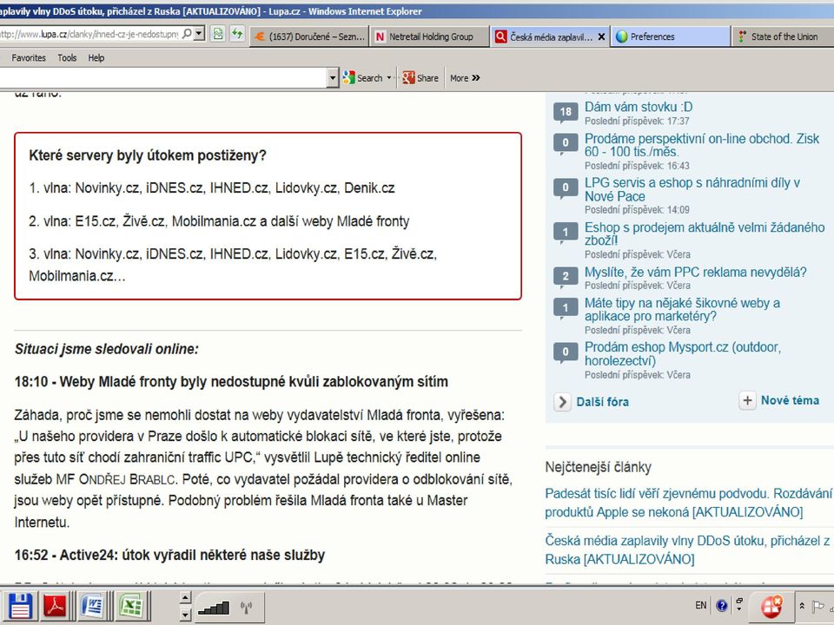Open the Favorites menu

(29, 58)
